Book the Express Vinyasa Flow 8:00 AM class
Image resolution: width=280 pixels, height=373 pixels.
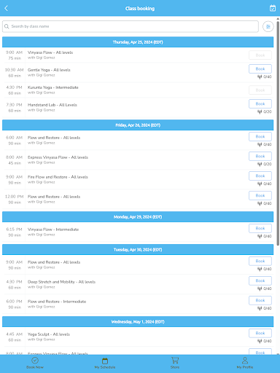click(x=260, y=156)
